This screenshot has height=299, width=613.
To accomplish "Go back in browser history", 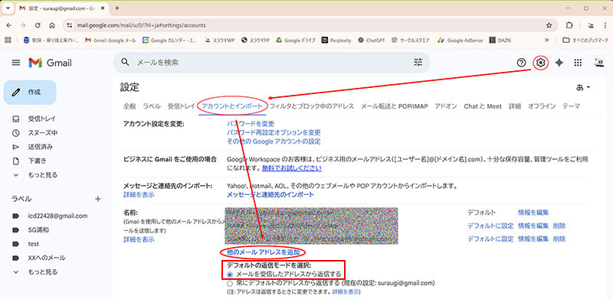I will click(x=9, y=25).
